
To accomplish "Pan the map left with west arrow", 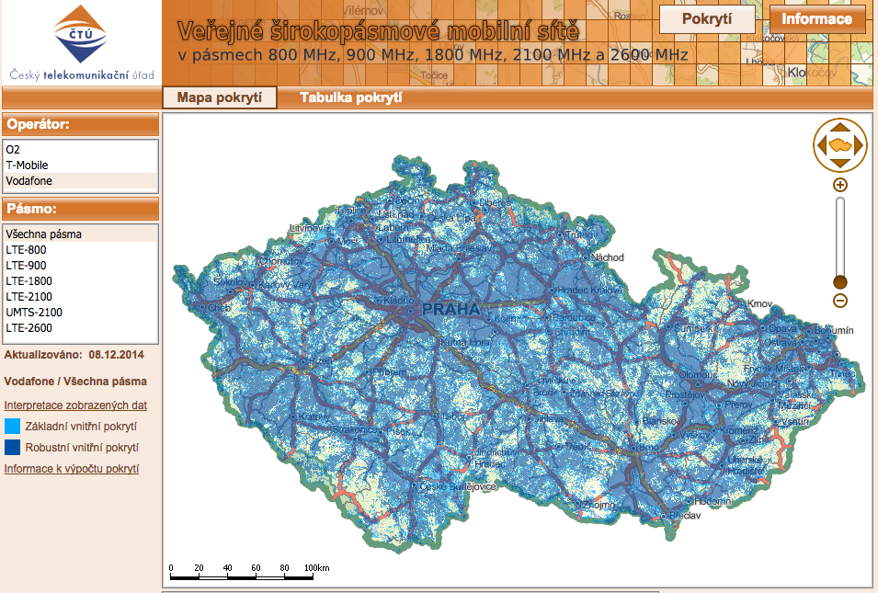I will [x=821, y=145].
